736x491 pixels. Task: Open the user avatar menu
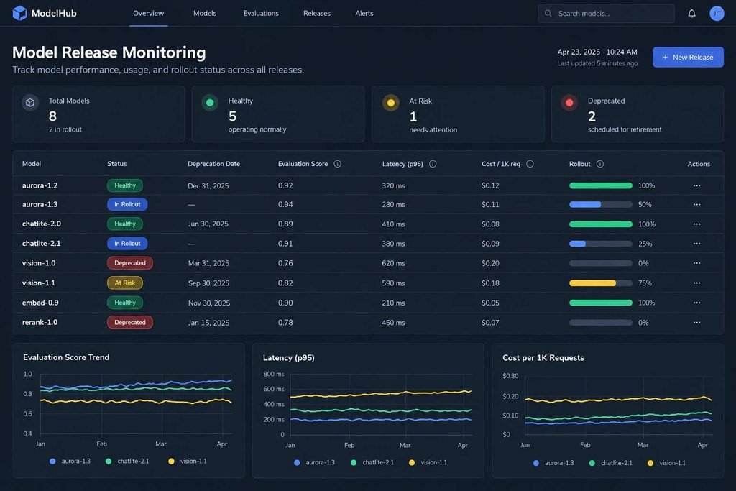tap(717, 14)
